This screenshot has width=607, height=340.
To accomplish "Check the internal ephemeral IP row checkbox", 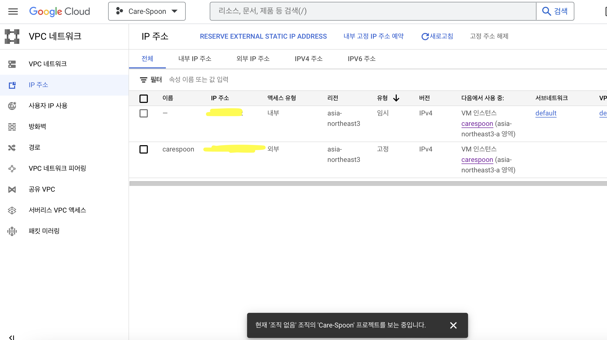I will click(x=144, y=113).
